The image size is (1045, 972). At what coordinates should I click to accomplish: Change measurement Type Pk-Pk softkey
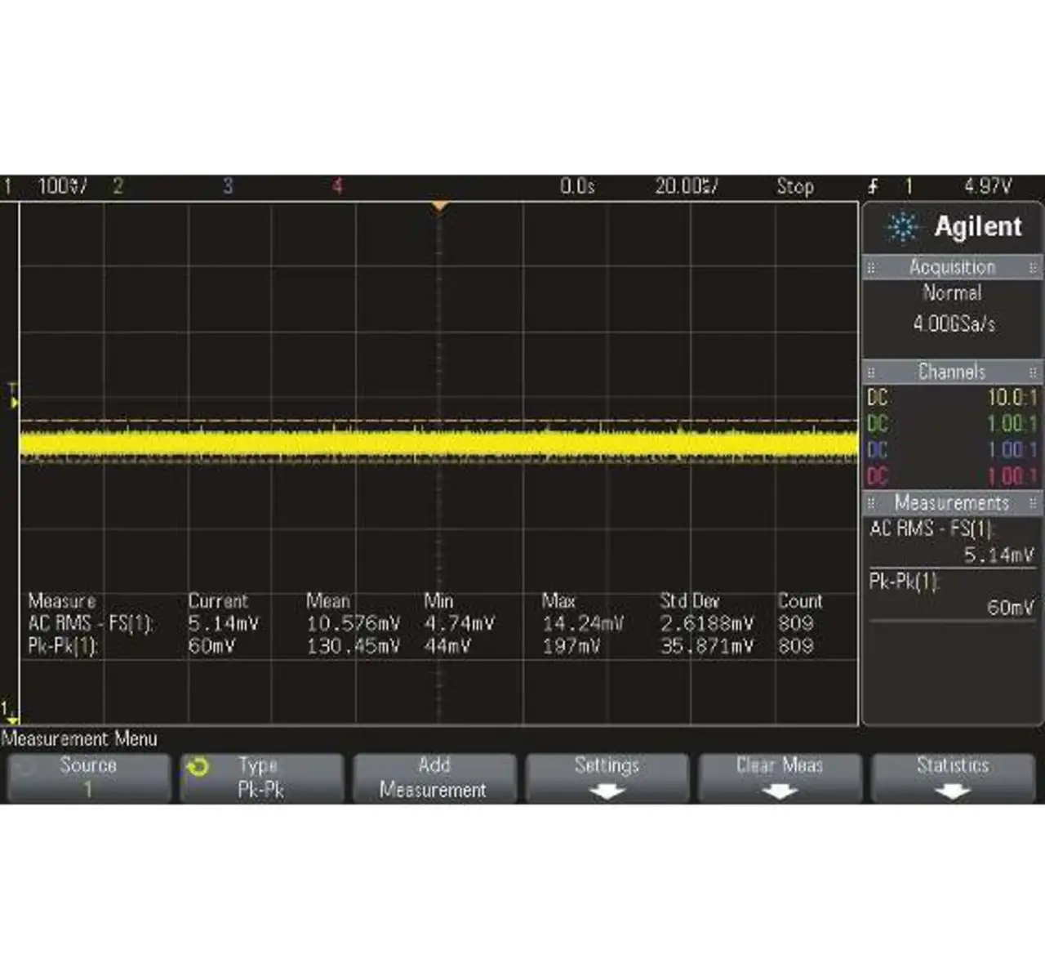[261, 778]
